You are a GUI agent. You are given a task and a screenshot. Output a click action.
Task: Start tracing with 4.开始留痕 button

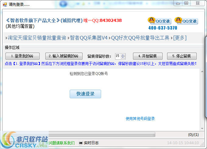click(x=148, y=56)
